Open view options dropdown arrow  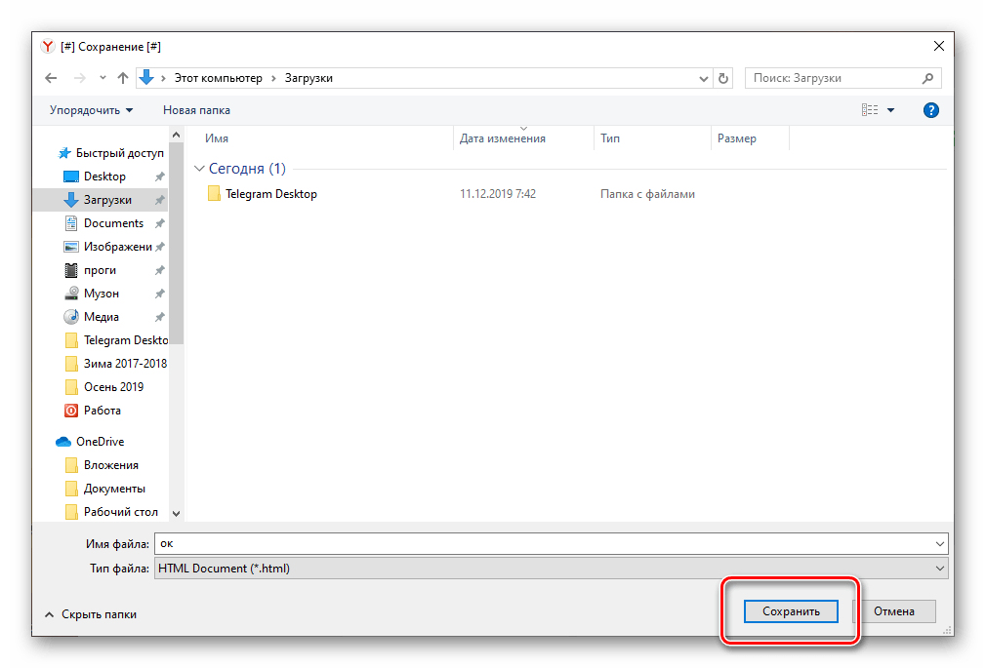[890, 110]
